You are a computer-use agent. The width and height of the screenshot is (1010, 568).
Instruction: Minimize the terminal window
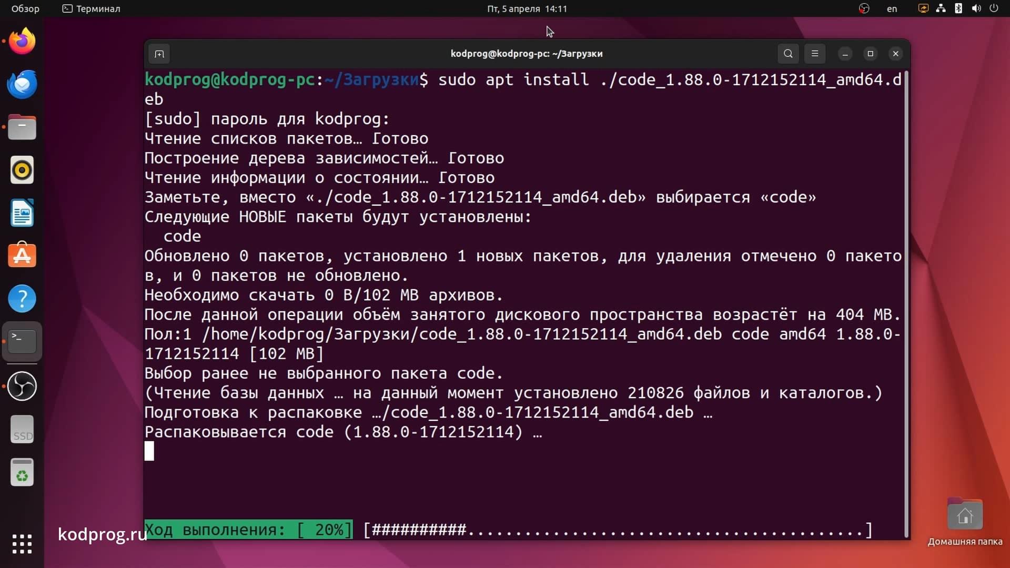pos(845,54)
